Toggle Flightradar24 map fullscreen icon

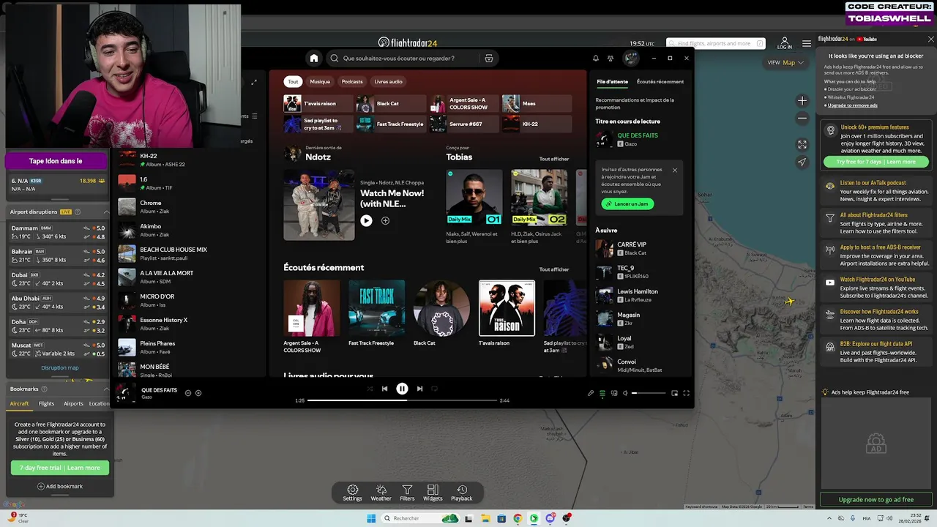802,145
